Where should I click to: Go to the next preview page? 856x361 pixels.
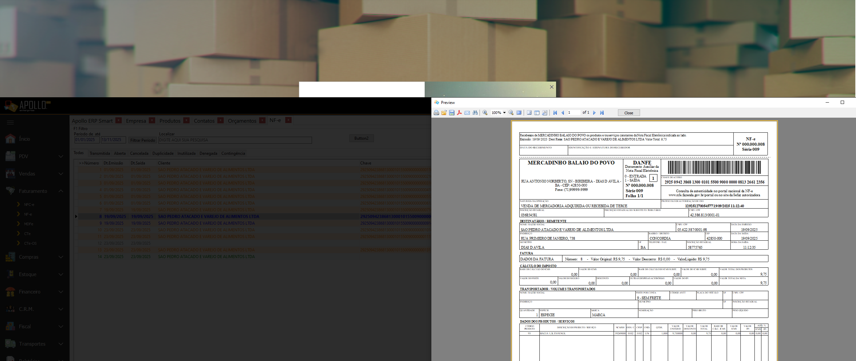pyautogui.click(x=594, y=113)
